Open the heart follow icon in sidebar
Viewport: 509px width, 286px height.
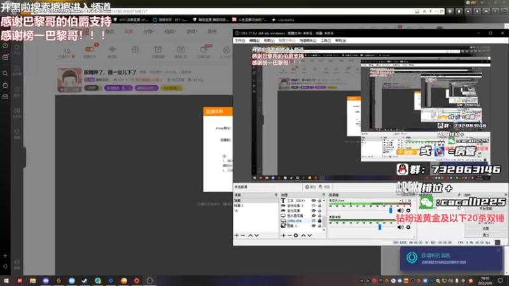[x=17, y=47]
